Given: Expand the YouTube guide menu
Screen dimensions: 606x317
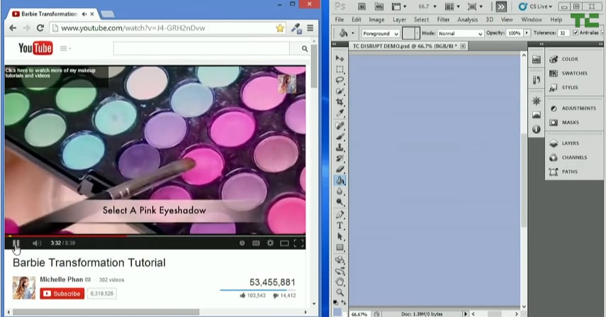Looking at the screenshot, I should [65, 48].
